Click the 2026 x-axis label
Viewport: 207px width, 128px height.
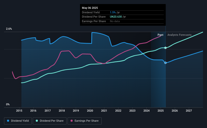tap(175, 111)
